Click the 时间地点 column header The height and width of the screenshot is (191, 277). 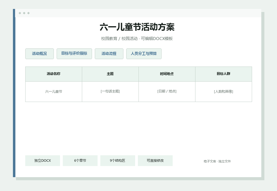coord(167,74)
